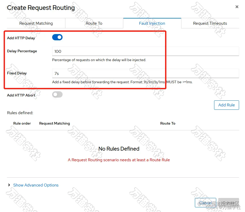Enable the Add HTTP Abort switch

pos(57,95)
